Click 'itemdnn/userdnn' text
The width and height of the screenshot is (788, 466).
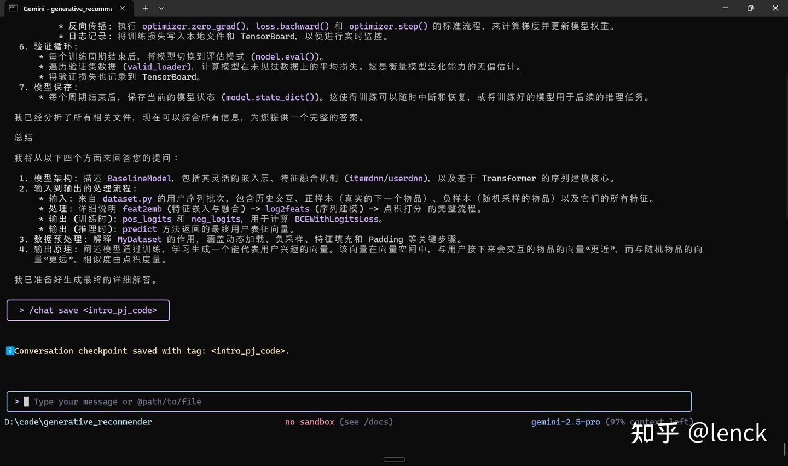click(x=386, y=178)
